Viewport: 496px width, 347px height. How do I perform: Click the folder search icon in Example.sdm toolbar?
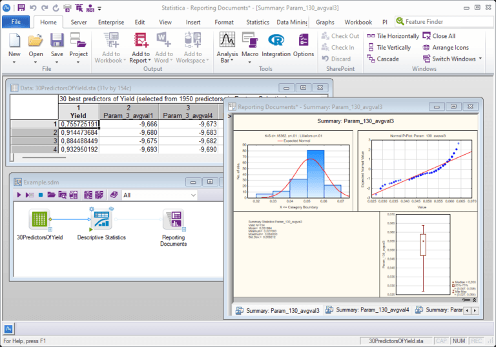(x=62, y=195)
